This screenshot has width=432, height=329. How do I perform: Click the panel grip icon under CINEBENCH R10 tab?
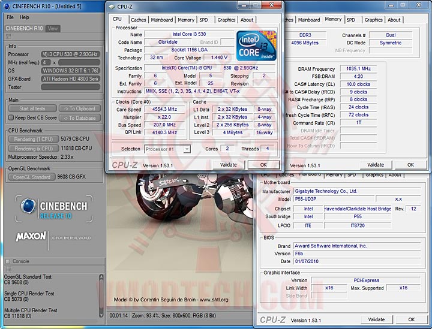(x=8, y=37)
